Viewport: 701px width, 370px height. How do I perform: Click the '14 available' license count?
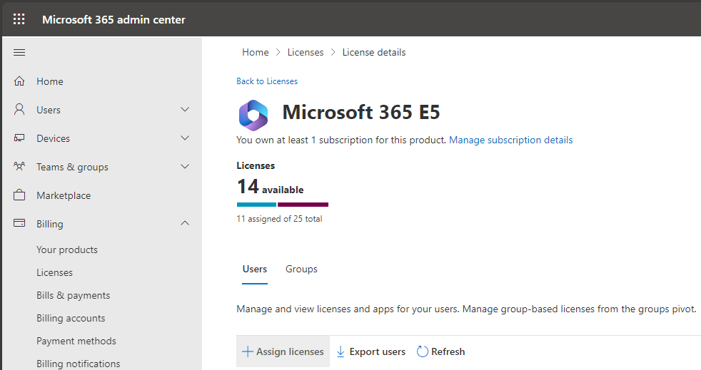[270, 187]
